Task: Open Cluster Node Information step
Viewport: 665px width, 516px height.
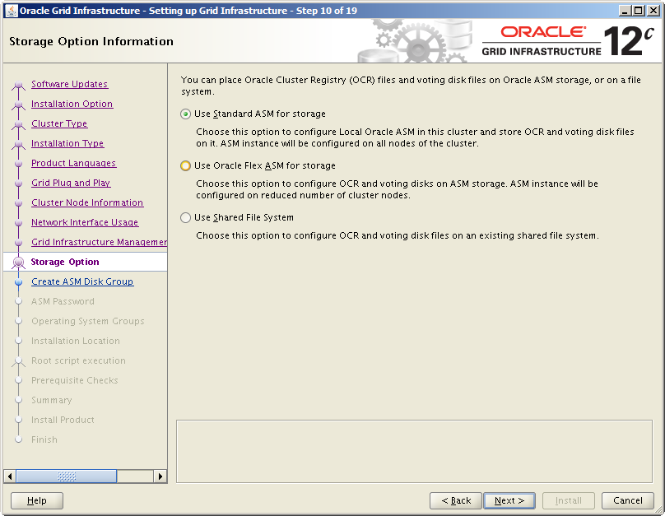Action: (87, 202)
